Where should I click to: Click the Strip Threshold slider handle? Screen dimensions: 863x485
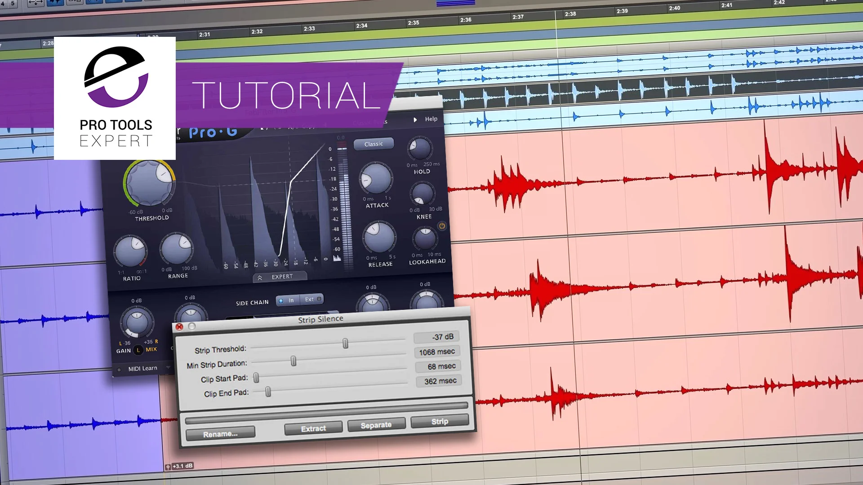tap(345, 343)
